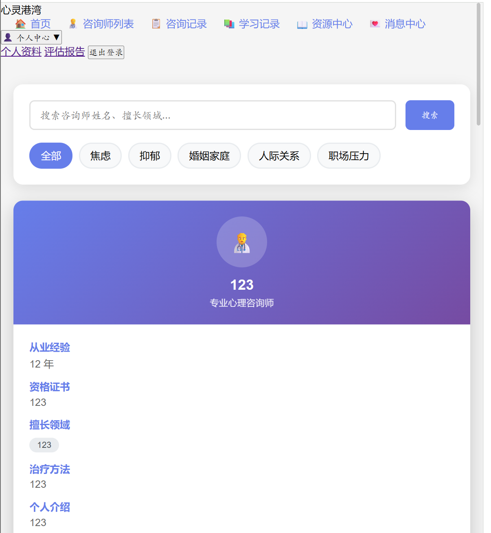
Task: Click the home icon next to 首页
Action: (x=20, y=24)
